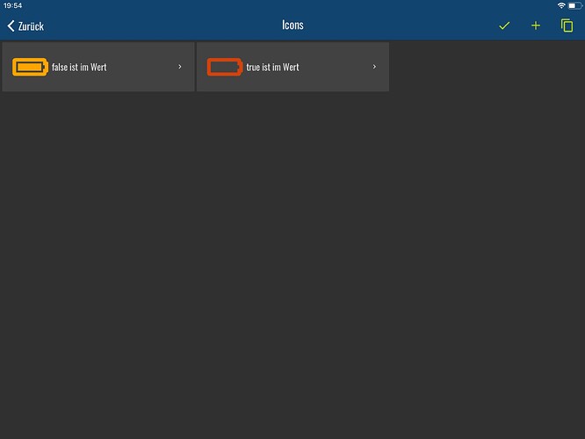Confirm with the green checkmark icon

tap(504, 25)
